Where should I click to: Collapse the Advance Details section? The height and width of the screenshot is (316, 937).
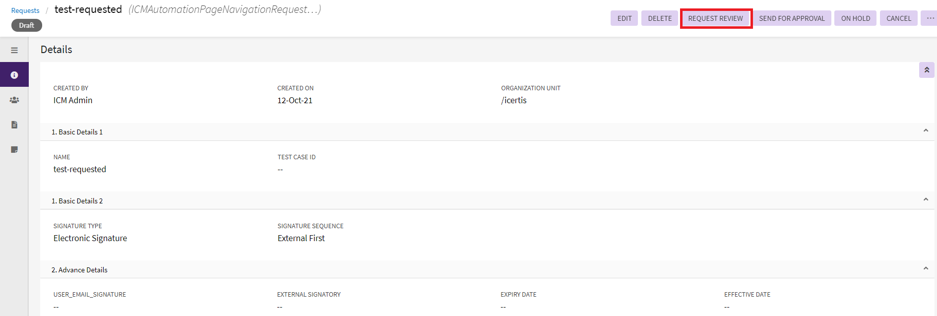click(x=926, y=268)
